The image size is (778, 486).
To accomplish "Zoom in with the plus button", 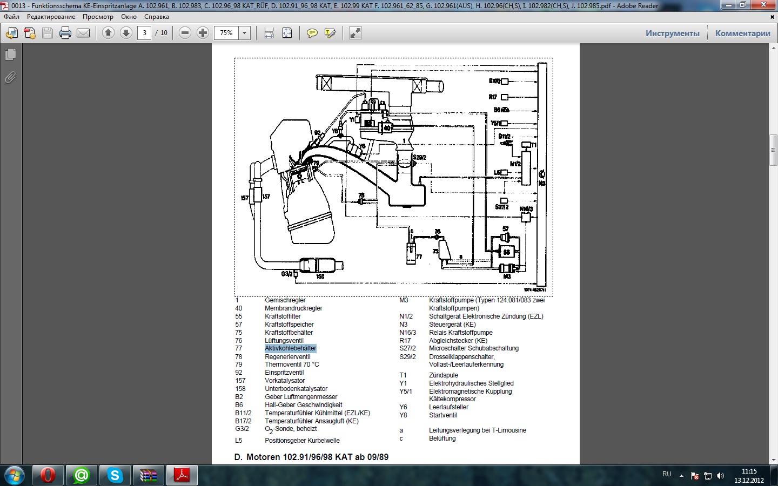I will (x=203, y=33).
